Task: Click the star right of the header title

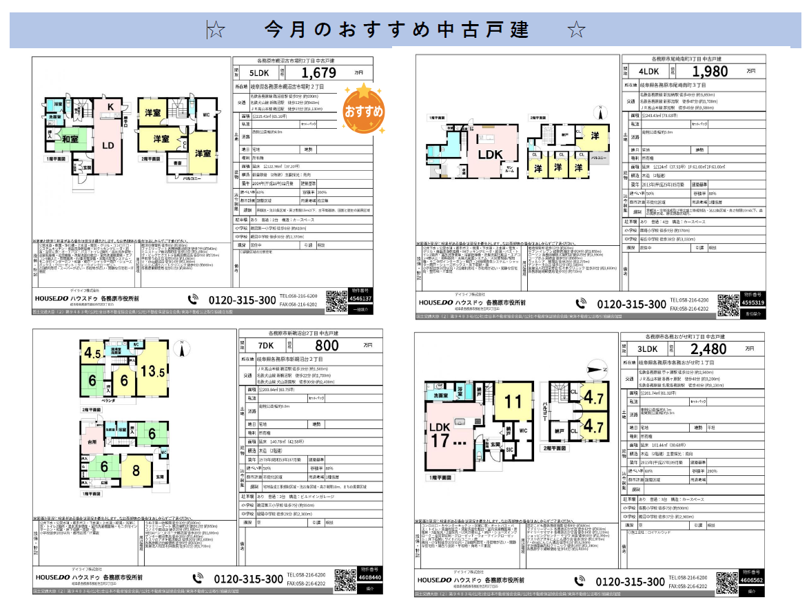Action: pos(575,30)
